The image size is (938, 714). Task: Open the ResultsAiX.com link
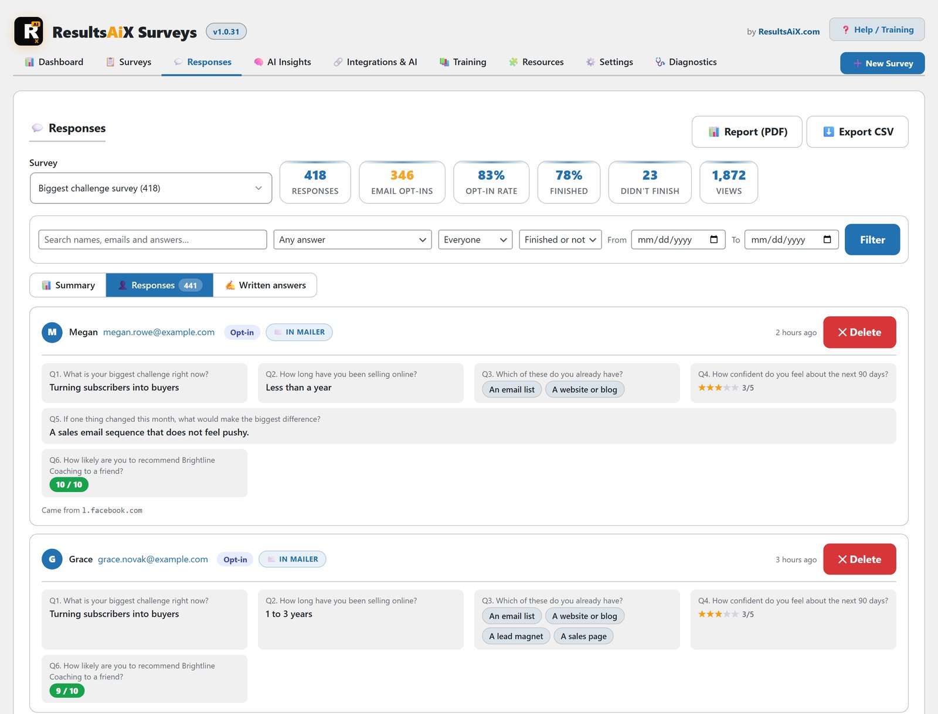[x=789, y=32]
